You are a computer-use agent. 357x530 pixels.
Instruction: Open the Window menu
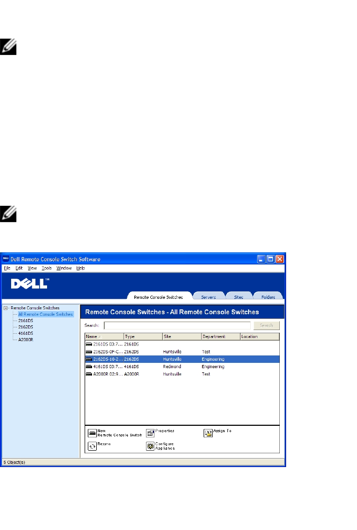[64, 268]
